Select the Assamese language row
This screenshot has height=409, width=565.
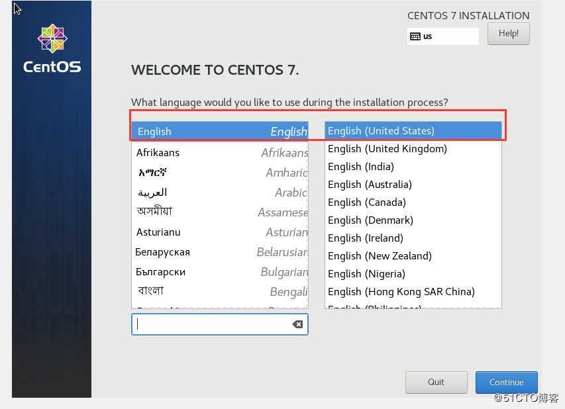coord(220,212)
